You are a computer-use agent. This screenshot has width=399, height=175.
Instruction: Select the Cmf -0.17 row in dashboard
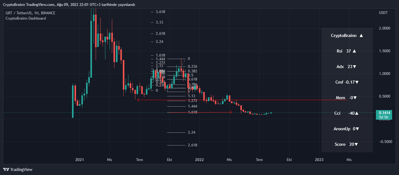click(346, 82)
